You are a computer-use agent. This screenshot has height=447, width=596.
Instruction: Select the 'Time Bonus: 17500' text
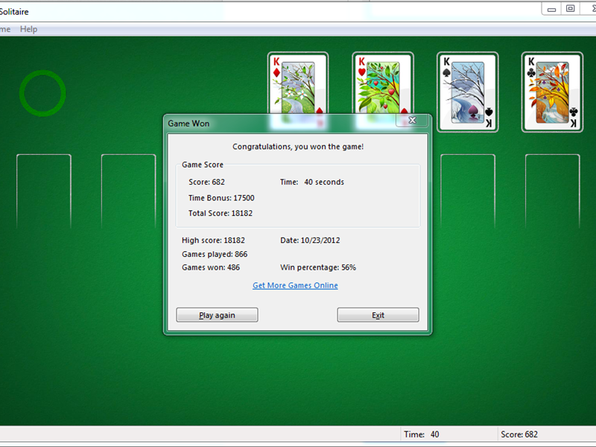click(x=221, y=198)
